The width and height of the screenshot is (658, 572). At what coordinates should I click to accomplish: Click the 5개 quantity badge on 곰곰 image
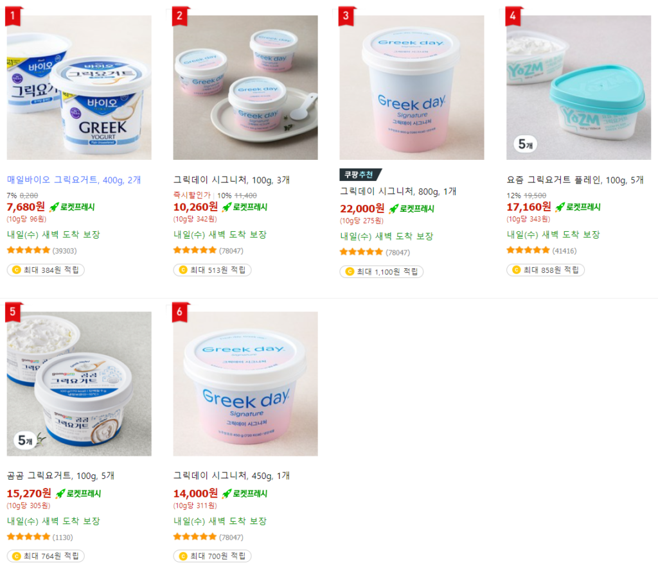pyautogui.click(x=25, y=440)
